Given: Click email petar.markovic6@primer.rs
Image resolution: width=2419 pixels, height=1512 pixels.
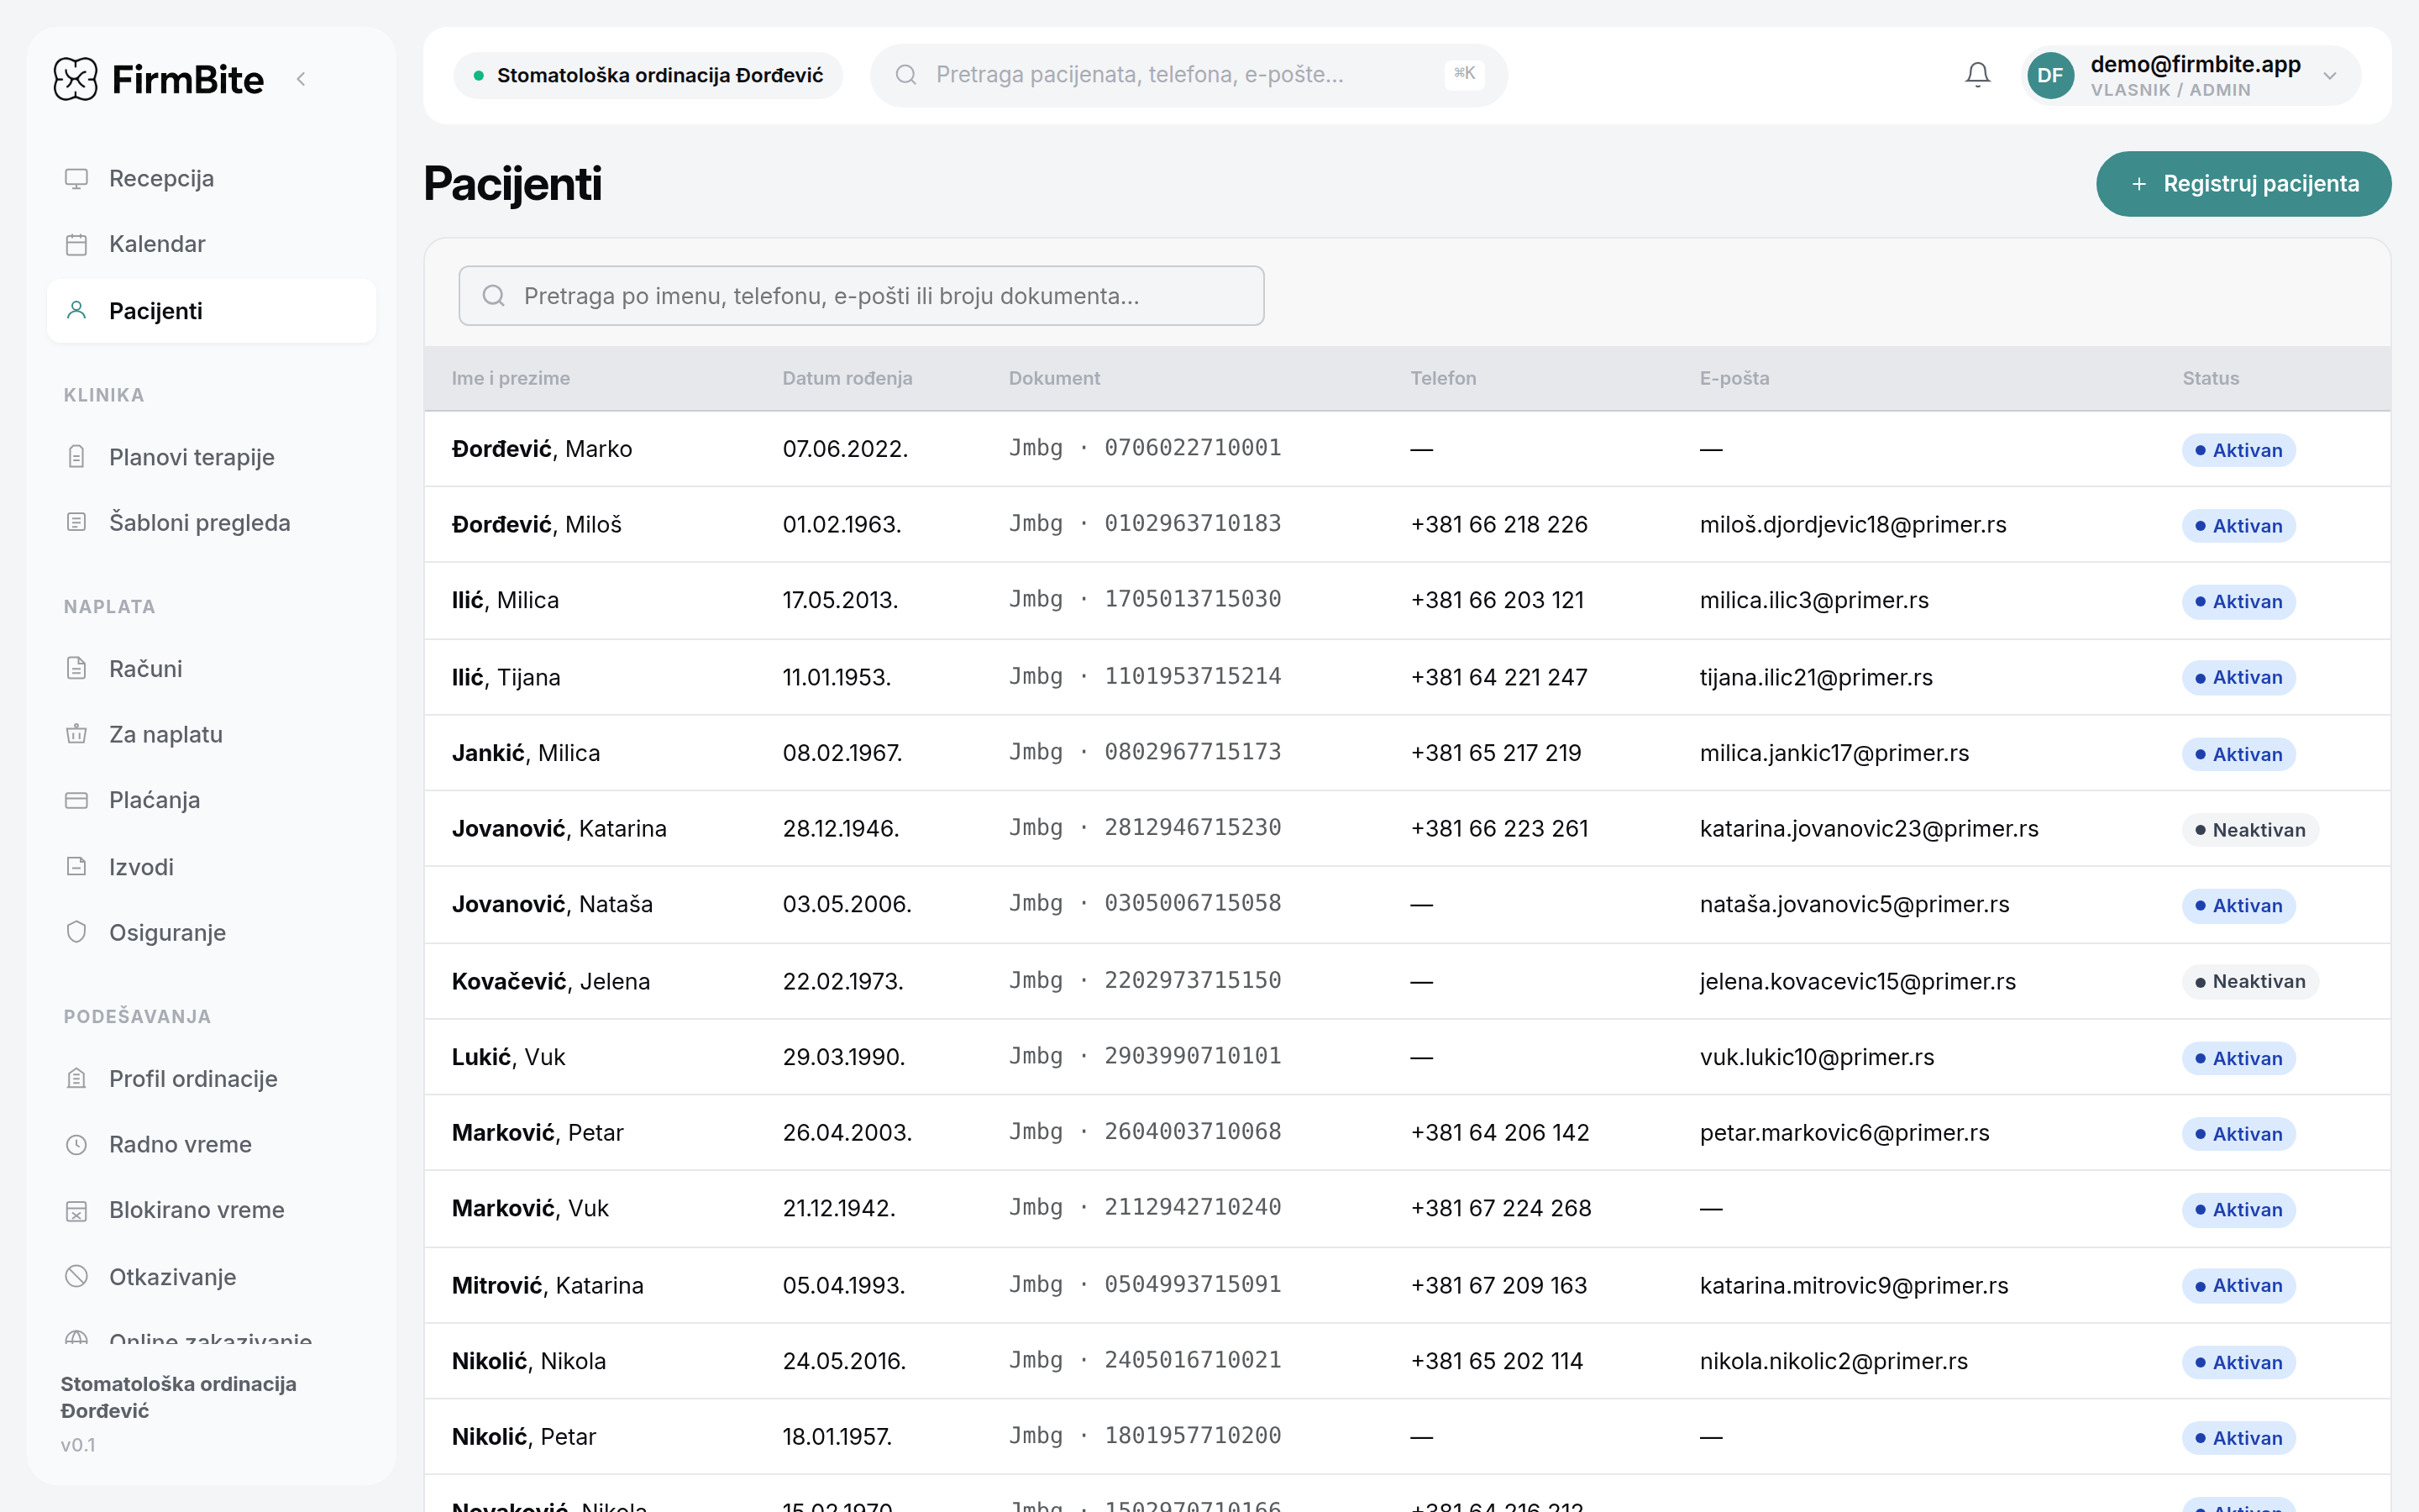Looking at the screenshot, I should [1844, 1133].
